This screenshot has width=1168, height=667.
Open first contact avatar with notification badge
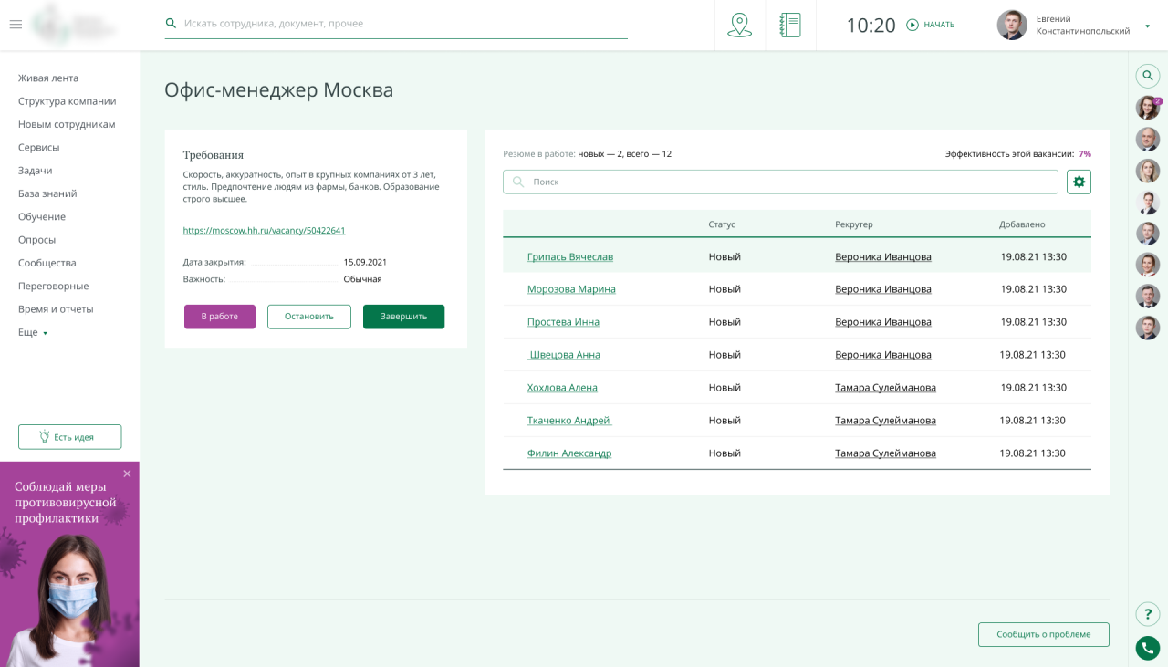(1148, 108)
